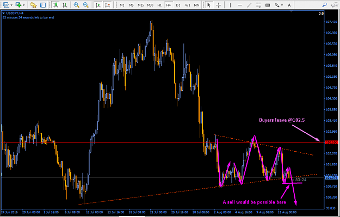Select the arrows objects tool icon

tap(277, 5)
